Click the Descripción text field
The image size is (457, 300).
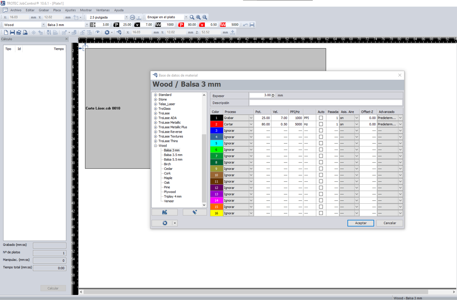325,103
